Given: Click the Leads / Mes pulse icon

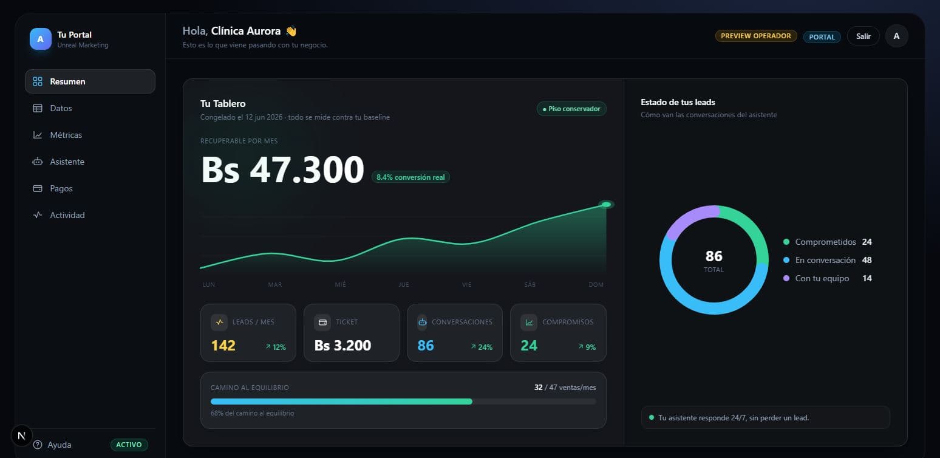Looking at the screenshot, I should [219, 322].
